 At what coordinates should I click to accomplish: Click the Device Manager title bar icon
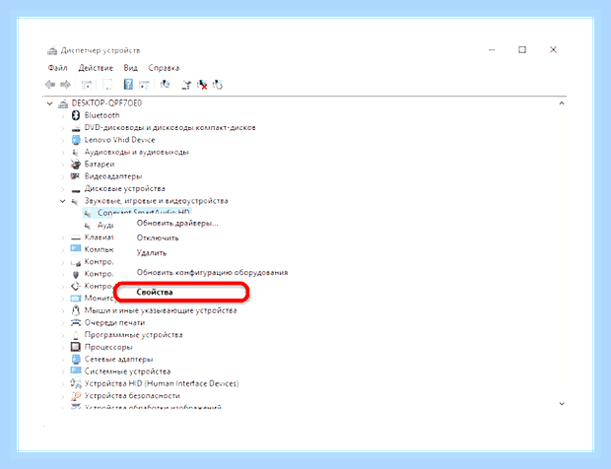52,50
